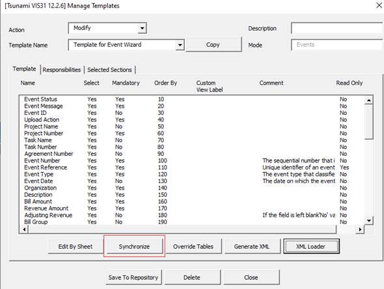Viewport: 384px width, 289px height.
Task: Click the Override Tables button
Action: click(x=193, y=246)
